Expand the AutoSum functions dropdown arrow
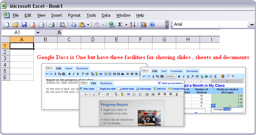 [x=126, y=25]
